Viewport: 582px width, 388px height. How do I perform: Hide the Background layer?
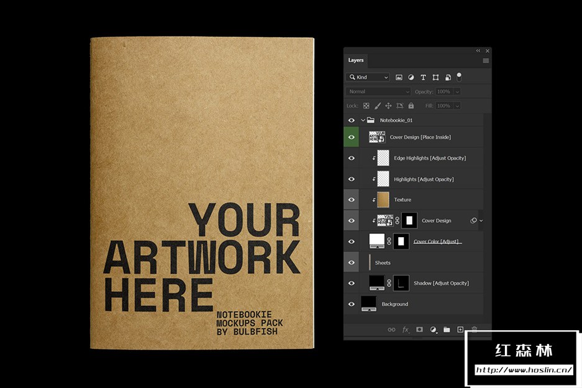[352, 304]
